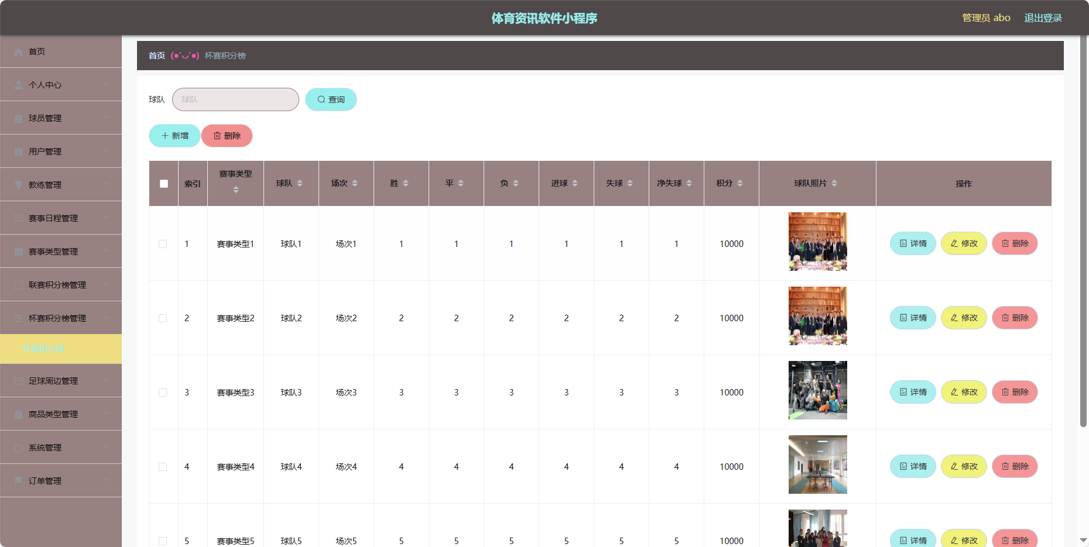The image size is (1089, 547).
Task: Click 首页 in the breadcrumb bar
Action: tap(157, 56)
